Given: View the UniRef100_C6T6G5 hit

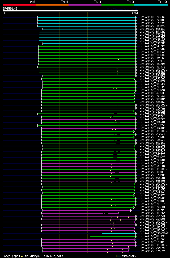Looking at the screenshot, I should 152,213.
